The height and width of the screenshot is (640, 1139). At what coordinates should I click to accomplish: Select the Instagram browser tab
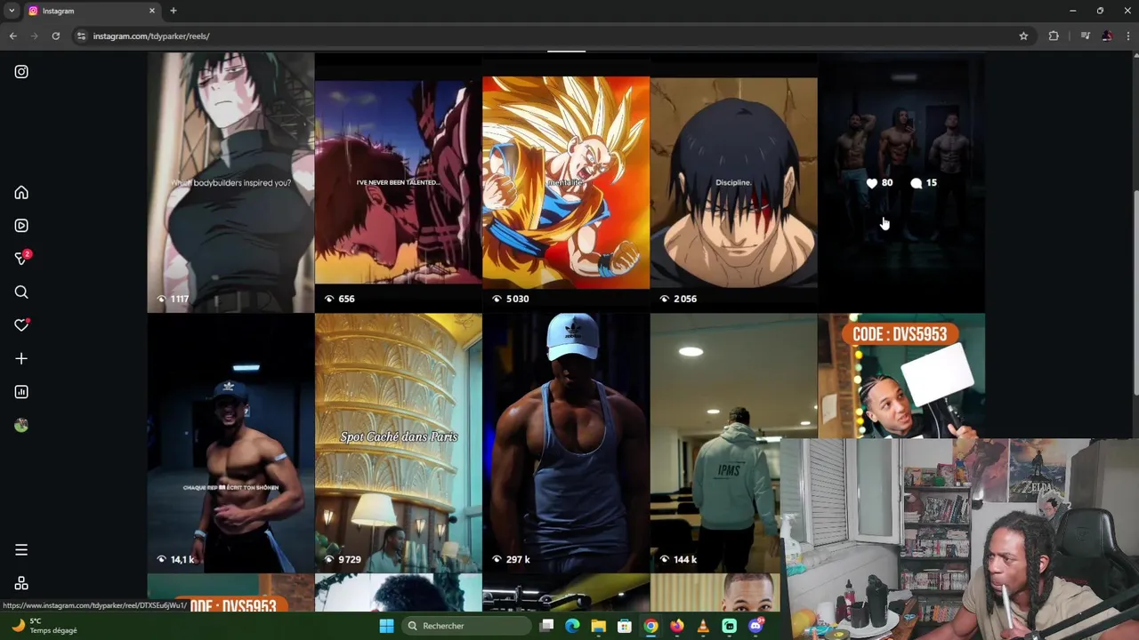click(92, 11)
